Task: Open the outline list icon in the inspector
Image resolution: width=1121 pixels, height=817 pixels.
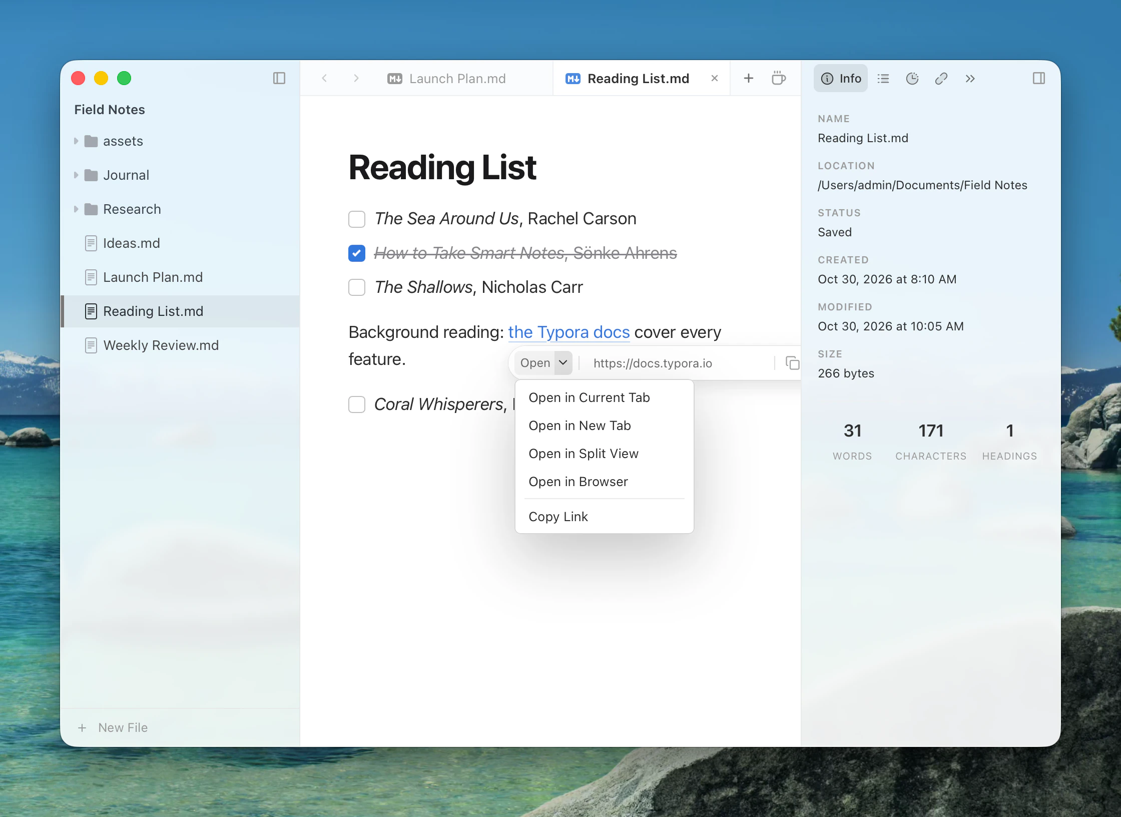Action: click(x=883, y=79)
